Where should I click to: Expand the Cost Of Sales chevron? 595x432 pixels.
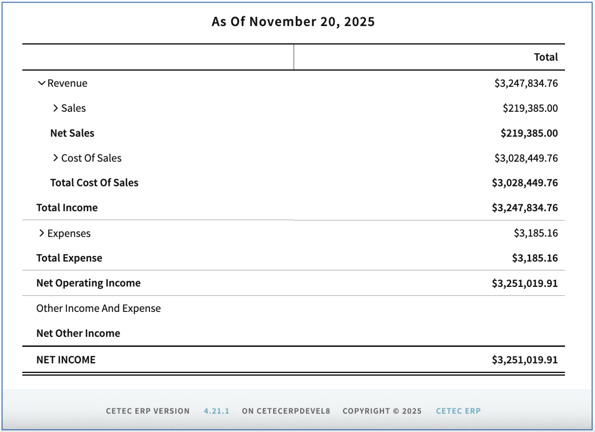[55, 158]
